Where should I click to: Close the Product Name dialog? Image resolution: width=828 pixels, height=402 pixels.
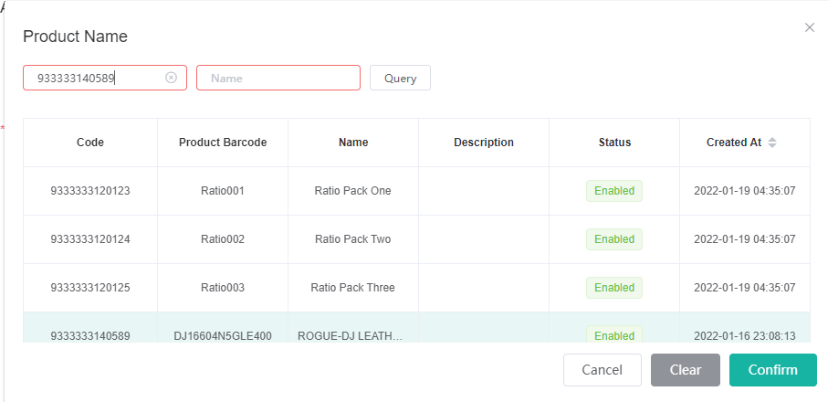[809, 27]
